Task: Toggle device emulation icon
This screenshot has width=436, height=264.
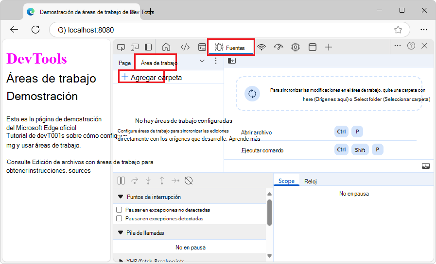Action: pos(135,47)
